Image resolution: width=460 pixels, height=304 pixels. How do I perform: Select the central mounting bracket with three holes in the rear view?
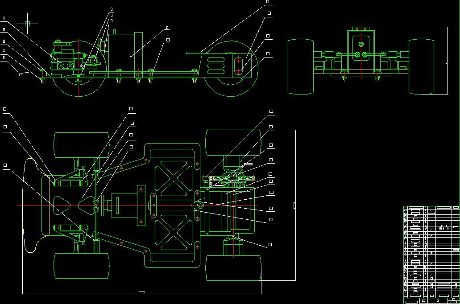click(361, 48)
